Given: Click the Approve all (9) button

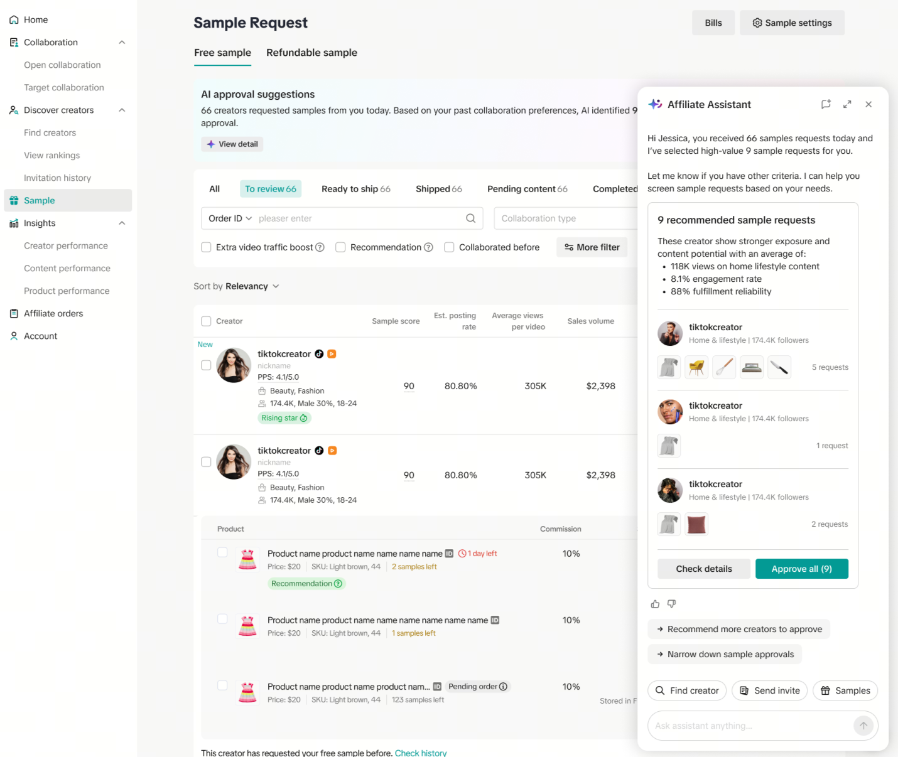Looking at the screenshot, I should [x=802, y=569].
